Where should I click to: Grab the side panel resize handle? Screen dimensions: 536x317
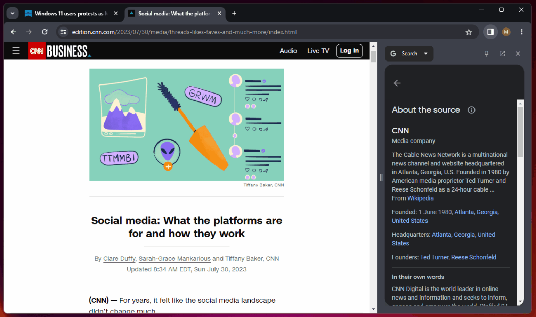pos(381,178)
